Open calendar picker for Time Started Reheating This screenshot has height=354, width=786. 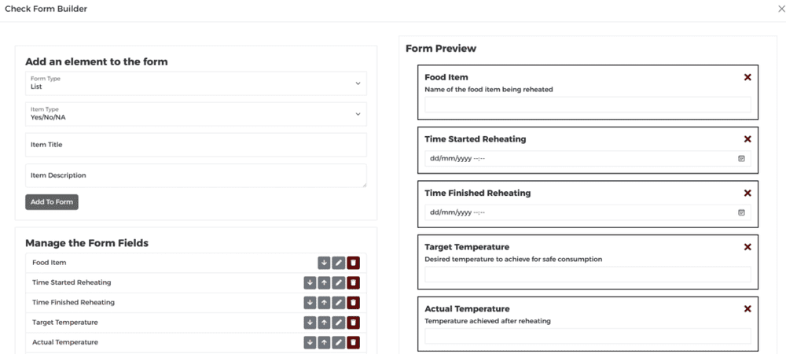[x=741, y=158]
